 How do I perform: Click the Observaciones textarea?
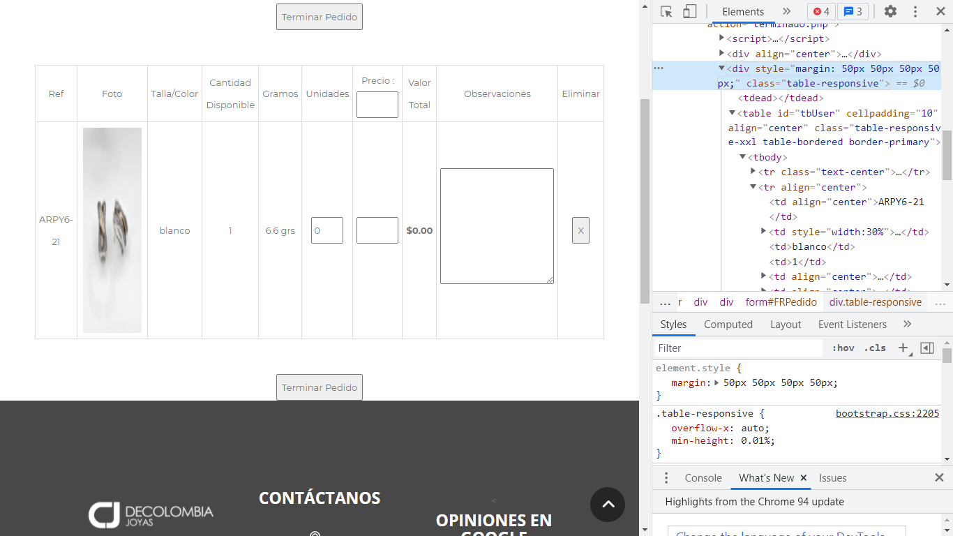pos(497,226)
